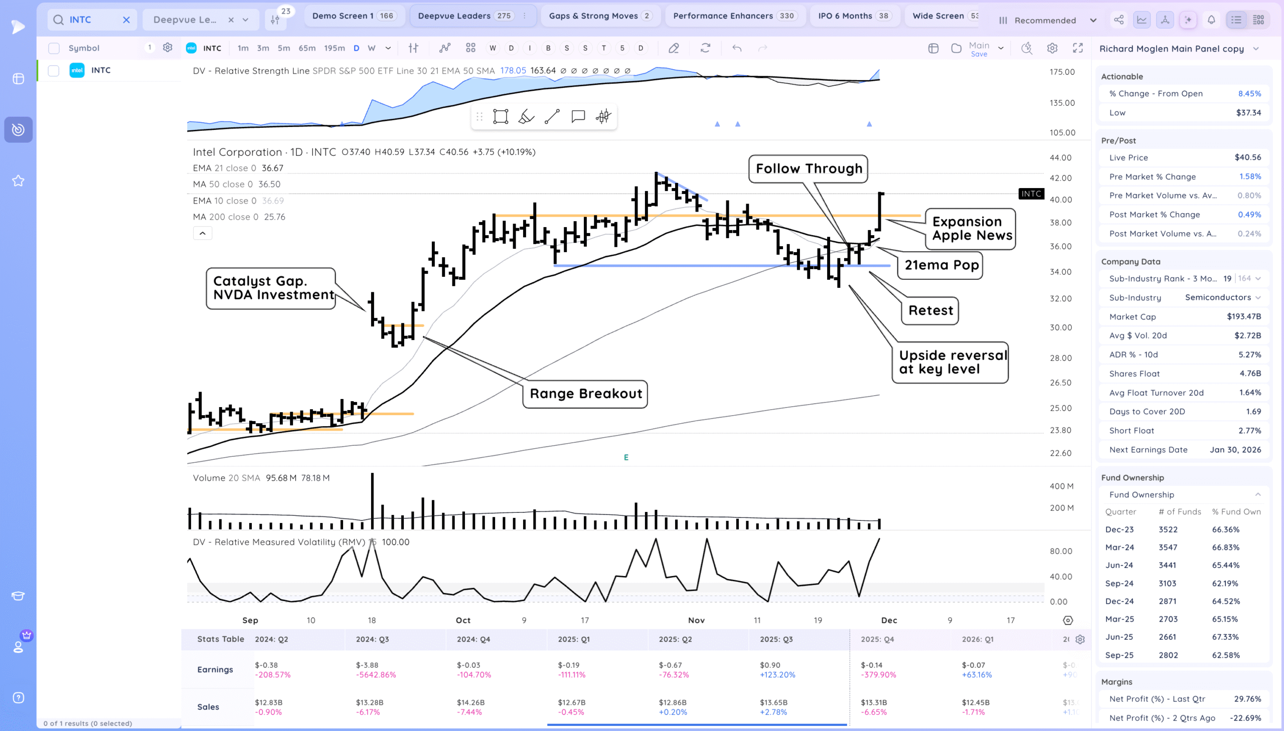Open the alerts bell icon
Image resolution: width=1284 pixels, height=731 pixels.
pyautogui.click(x=1211, y=20)
